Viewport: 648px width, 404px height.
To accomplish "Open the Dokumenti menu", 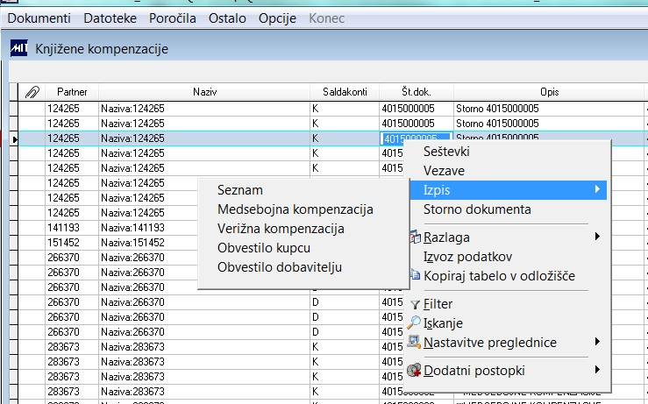I will 39,18.
